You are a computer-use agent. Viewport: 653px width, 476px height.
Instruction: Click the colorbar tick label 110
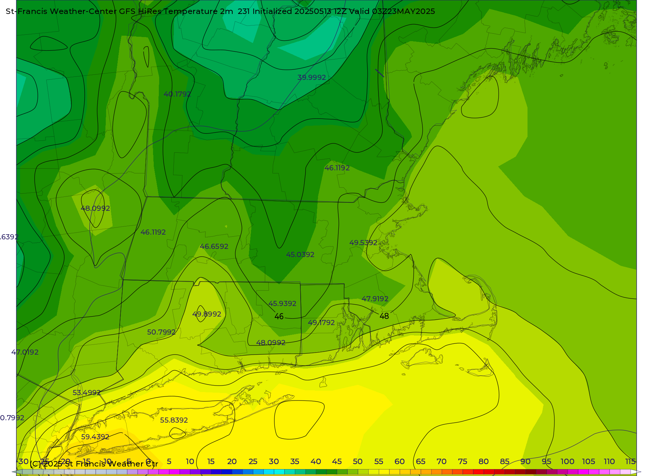point(609,462)
